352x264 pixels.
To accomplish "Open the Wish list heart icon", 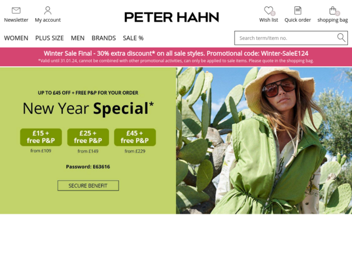I will click(x=269, y=11).
